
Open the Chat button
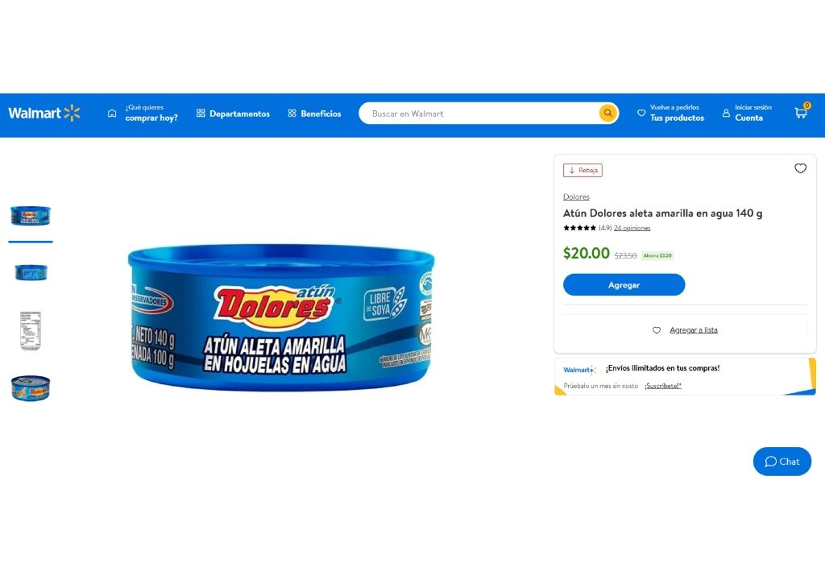coord(781,462)
